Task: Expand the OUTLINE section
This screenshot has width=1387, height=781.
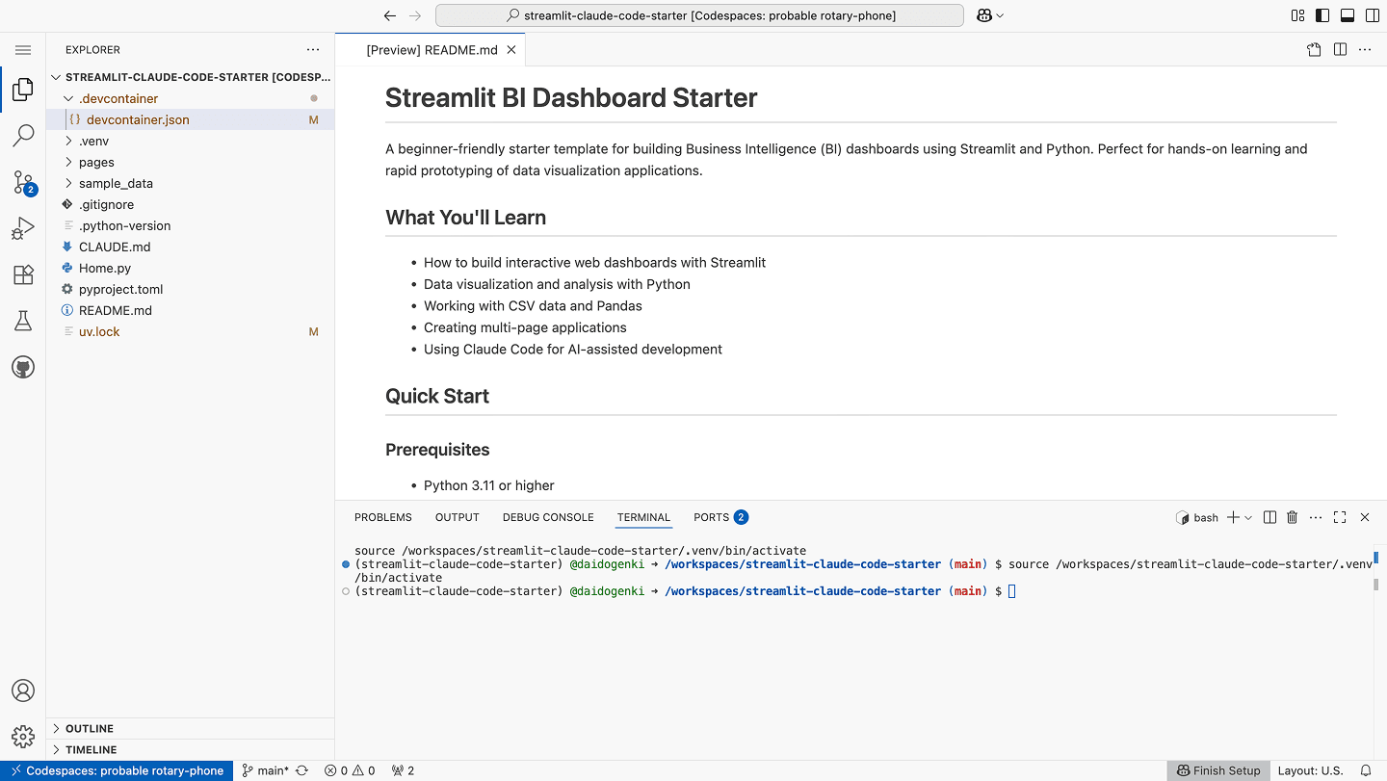Action: tap(90, 729)
